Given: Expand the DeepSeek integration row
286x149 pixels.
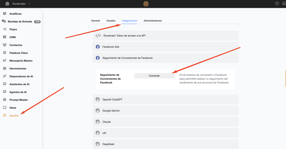Looking at the screenshot, I should coord(166,144).
